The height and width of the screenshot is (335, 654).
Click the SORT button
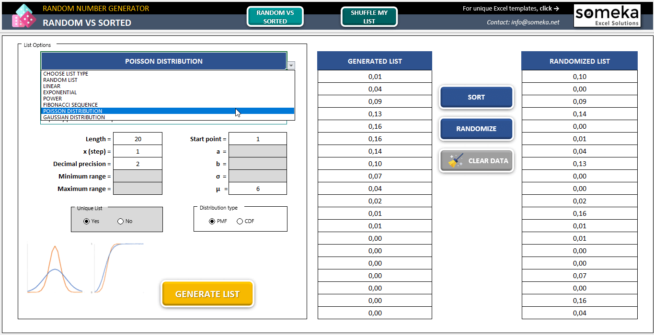pos(476,97)
